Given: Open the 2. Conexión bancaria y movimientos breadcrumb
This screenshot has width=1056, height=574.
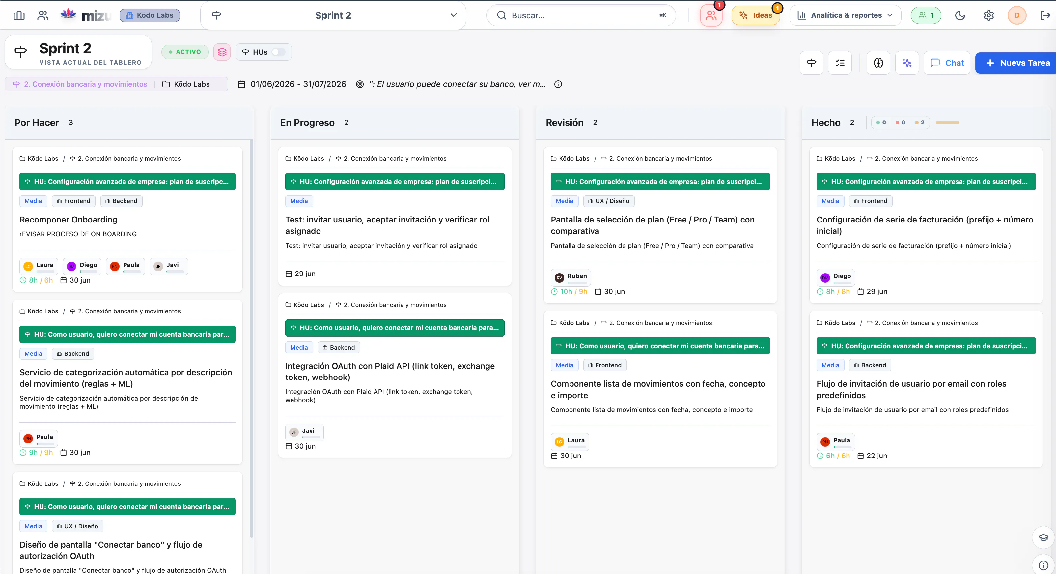Looking at the screenshot, I should click(x=80, y=84).
